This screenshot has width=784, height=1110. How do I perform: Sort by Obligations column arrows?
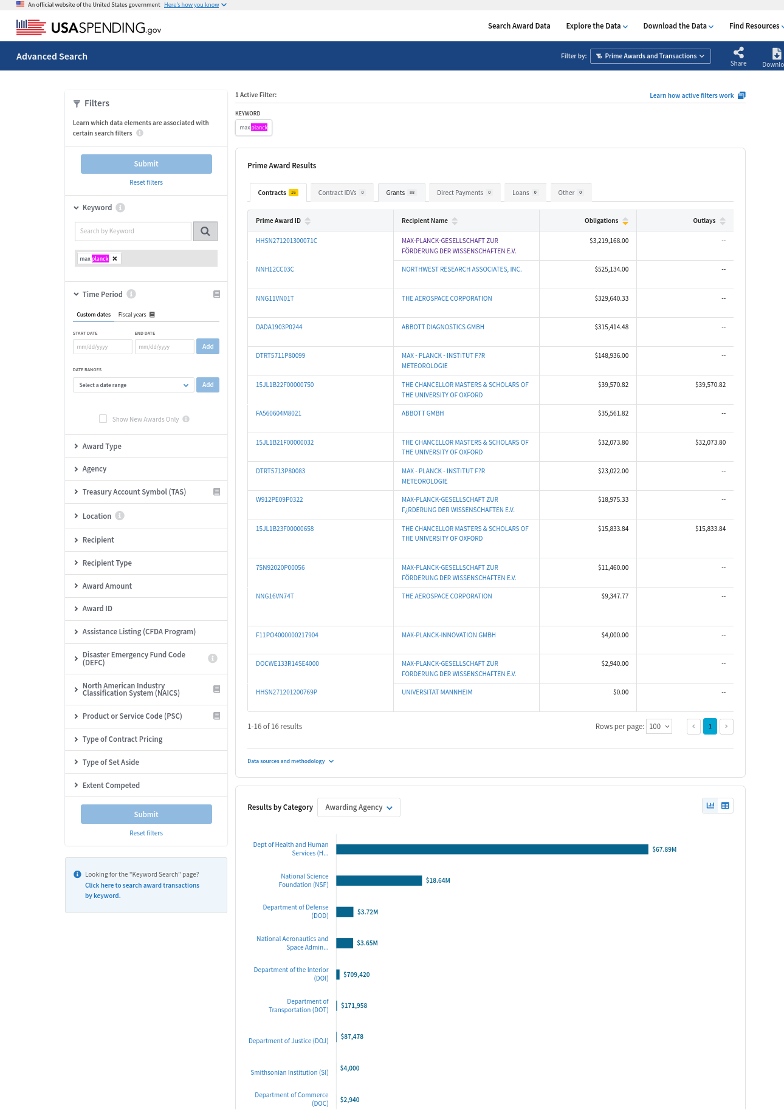pyautogui.click(x=625, y=221)
